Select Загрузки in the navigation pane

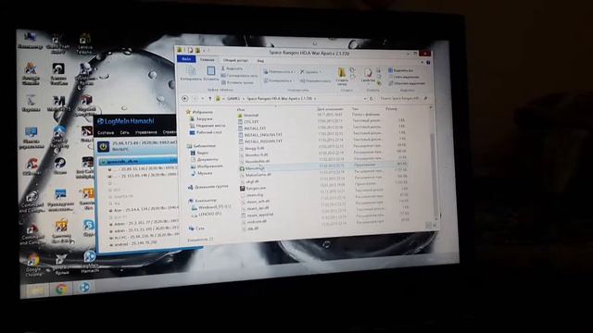[x=202, y=119]
